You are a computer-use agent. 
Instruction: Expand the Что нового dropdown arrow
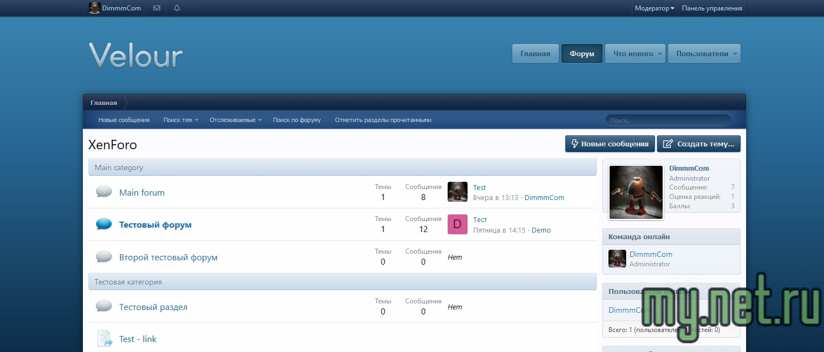660,54
